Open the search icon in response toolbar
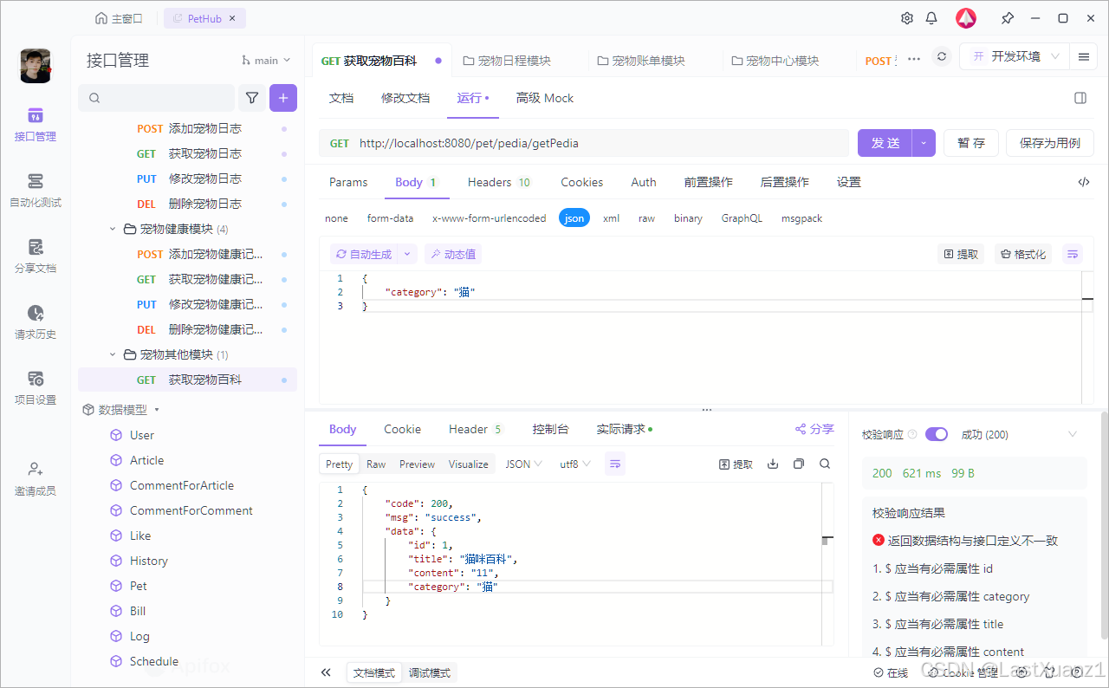 [824, 464]
